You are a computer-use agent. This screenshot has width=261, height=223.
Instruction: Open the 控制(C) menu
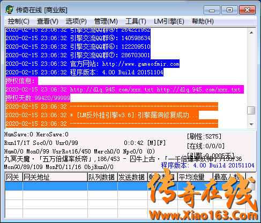pyautogui.click(x=19, y=21)
